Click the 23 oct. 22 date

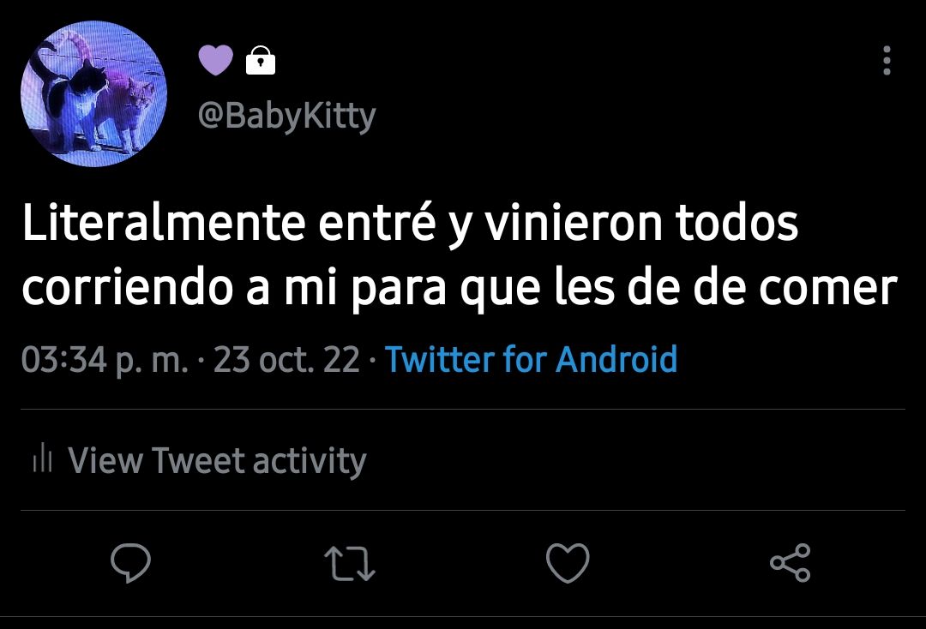coord(286,359)
